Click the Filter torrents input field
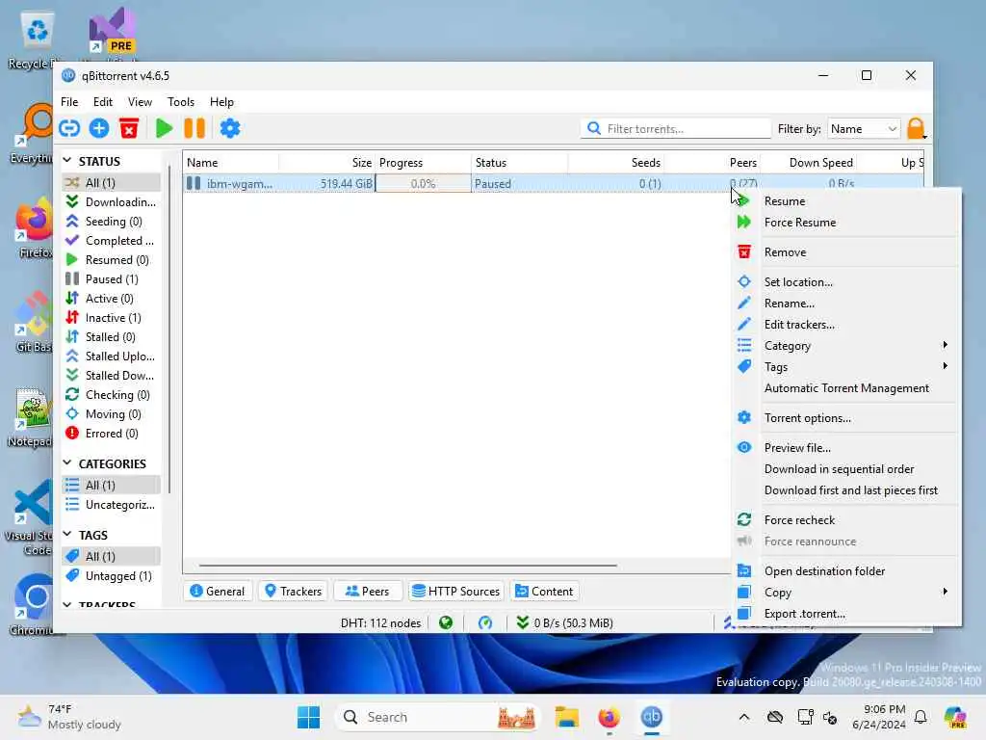986x740 pixels. 676,128
